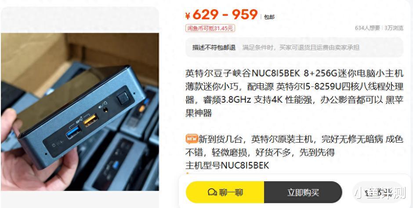
Task: Start a chat with the 聊一聊 button
Action: point(225,192)
